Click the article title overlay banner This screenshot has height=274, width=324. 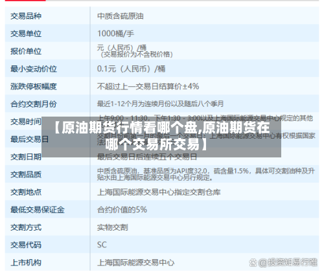(x=161, y=137)
